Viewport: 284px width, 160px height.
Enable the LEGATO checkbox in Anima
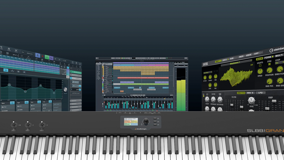[260, 65]
